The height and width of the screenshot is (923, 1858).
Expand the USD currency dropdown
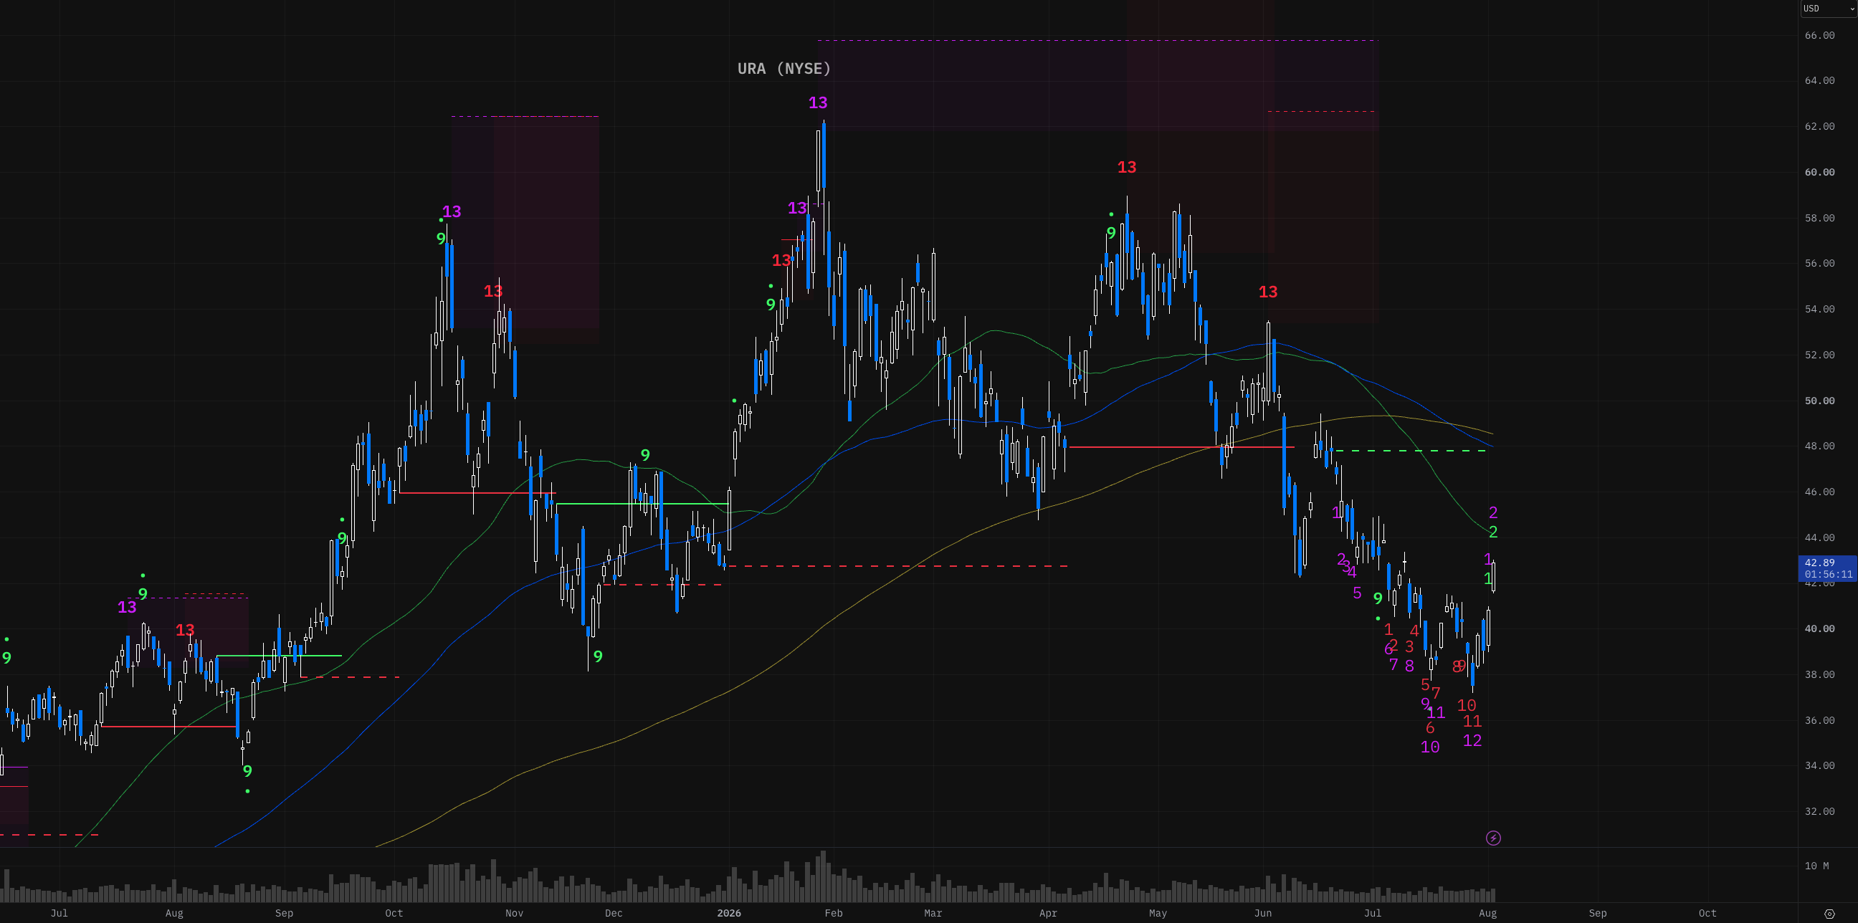click(x=1828, y=9)
